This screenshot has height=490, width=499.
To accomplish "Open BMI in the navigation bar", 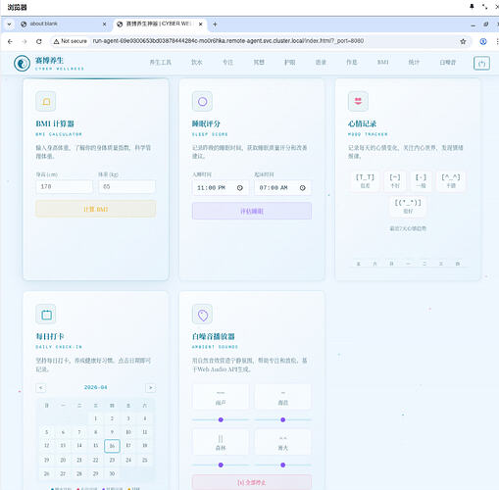I will [382, 63].
